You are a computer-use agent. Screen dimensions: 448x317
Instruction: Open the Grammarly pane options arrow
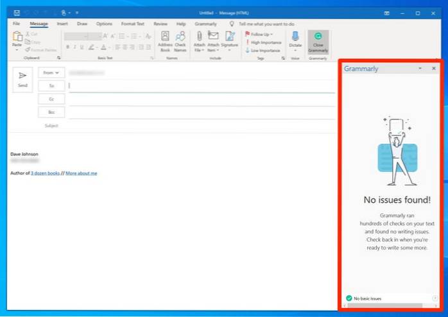pyautogui.click(x=420, y=68)
